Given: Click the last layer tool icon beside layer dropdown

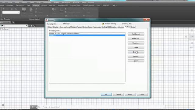Looking at the screenshot, I should coord(34,26).
